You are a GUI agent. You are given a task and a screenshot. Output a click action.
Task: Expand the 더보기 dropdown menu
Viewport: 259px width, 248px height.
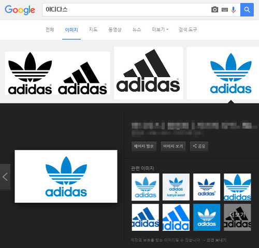160,30
